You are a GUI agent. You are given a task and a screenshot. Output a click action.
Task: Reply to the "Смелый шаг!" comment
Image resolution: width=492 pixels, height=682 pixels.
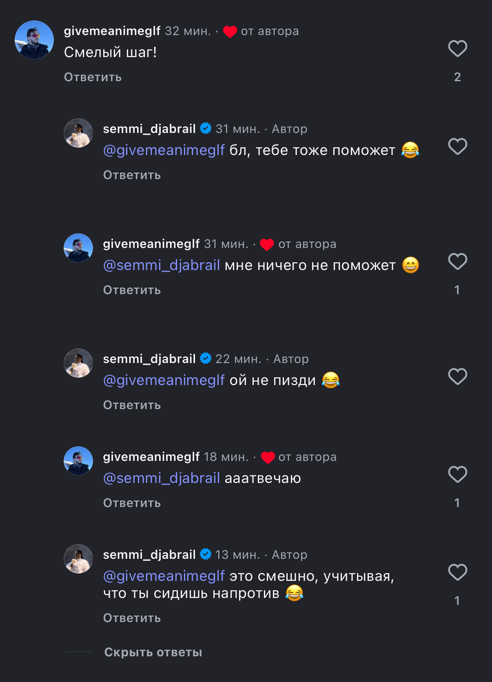tap(93, 77)
